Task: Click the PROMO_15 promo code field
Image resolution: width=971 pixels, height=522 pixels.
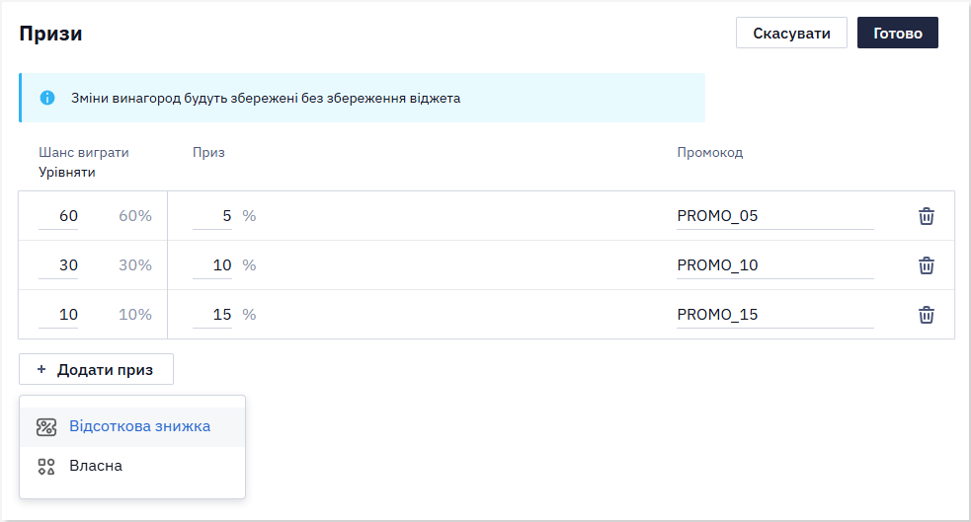Action: pyautogui.click(x=775, y=315)
